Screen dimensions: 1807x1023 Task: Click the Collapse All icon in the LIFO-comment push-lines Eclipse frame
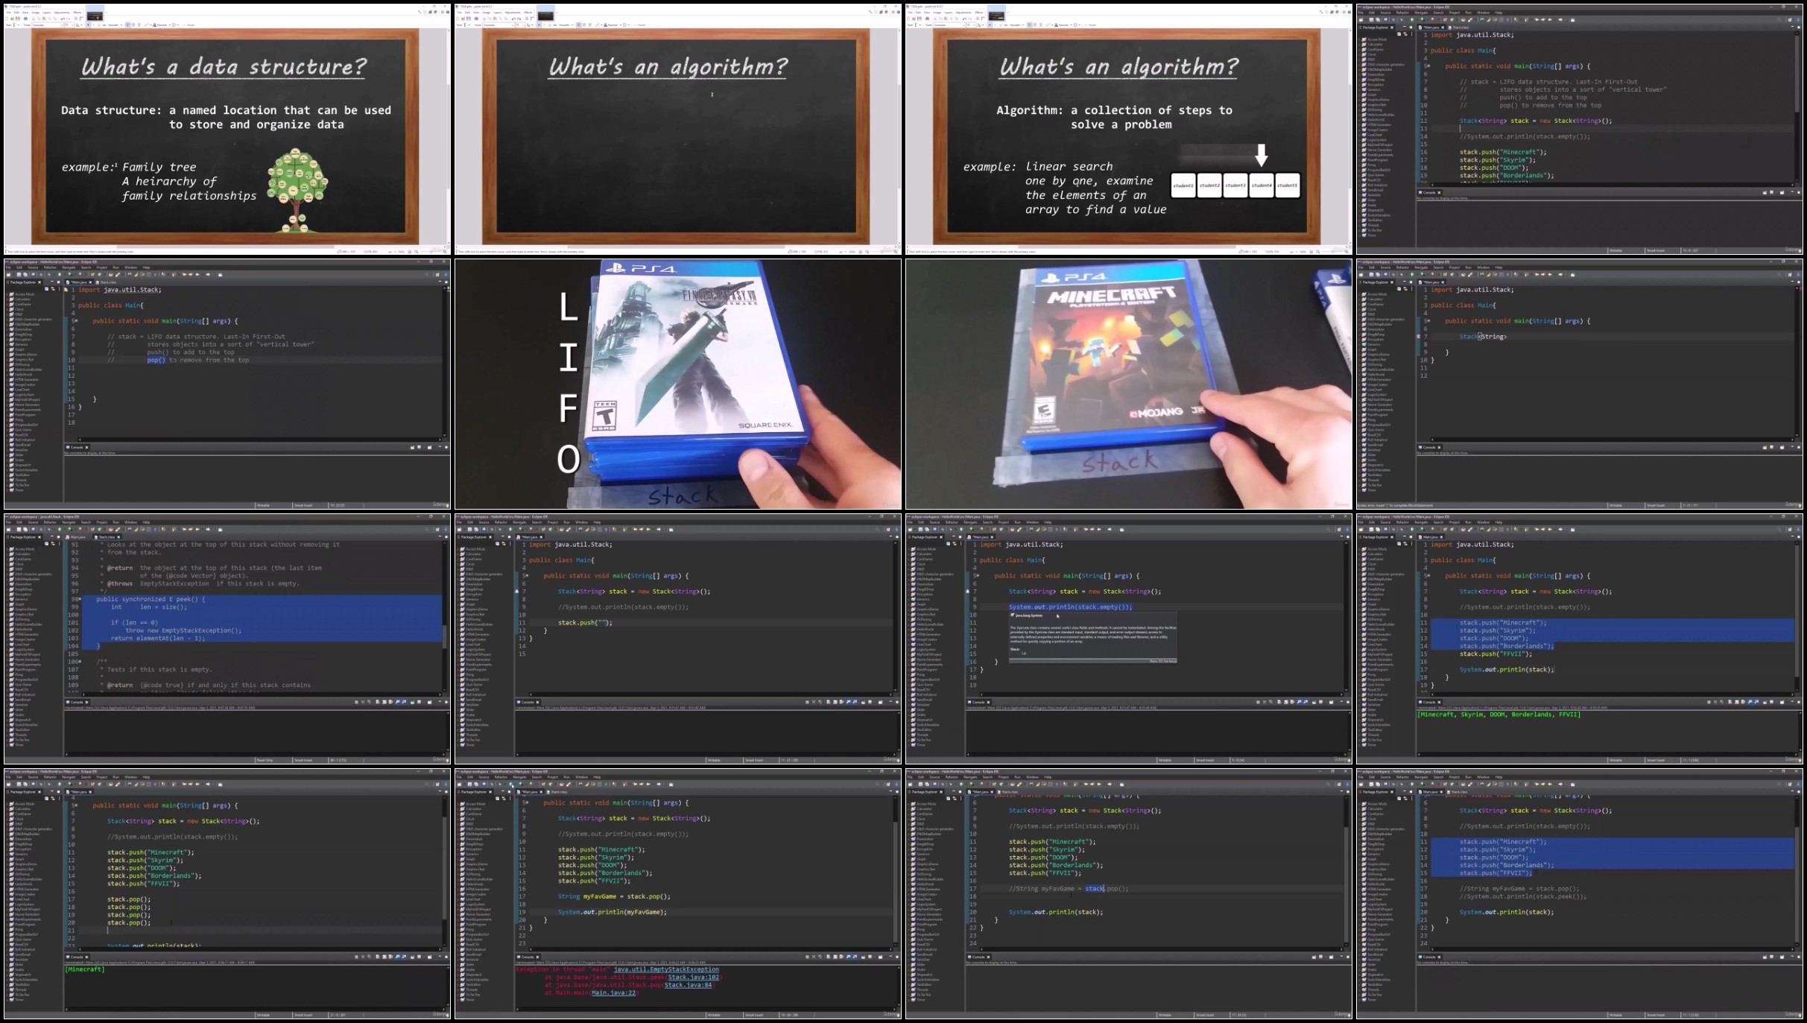[1399, 34]
